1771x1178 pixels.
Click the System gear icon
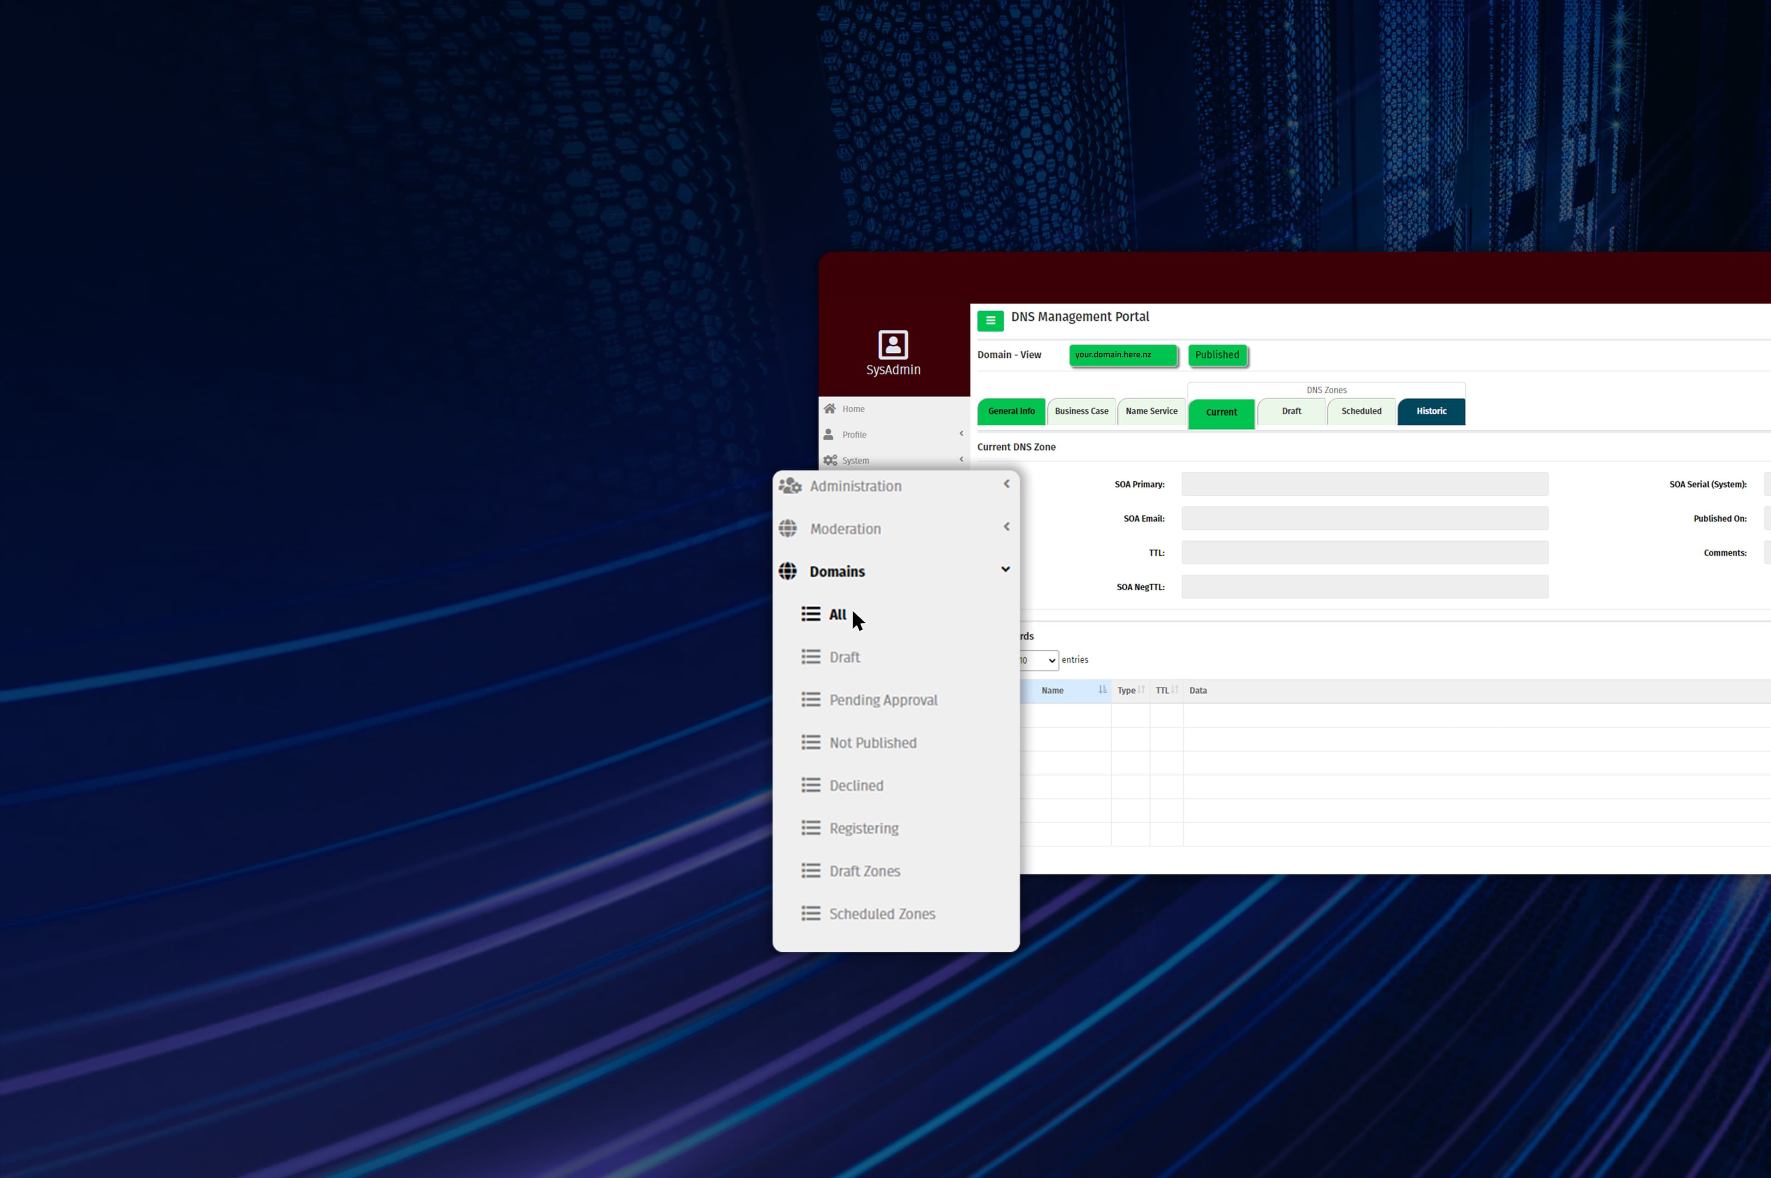(x=830, y=460)
